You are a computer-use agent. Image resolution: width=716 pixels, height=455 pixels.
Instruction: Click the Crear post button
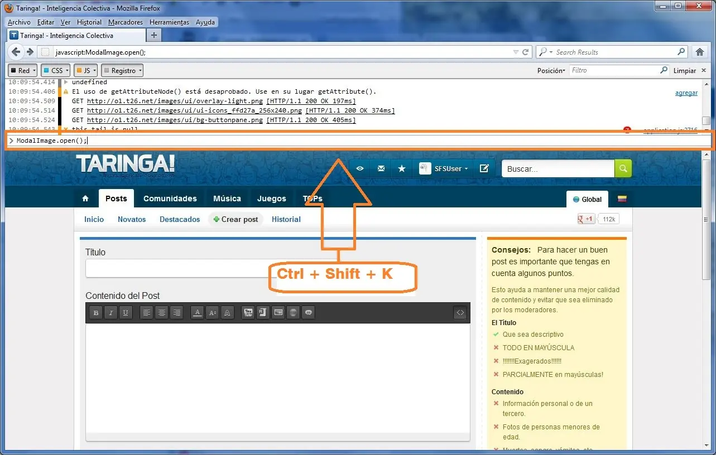[236, 219]
